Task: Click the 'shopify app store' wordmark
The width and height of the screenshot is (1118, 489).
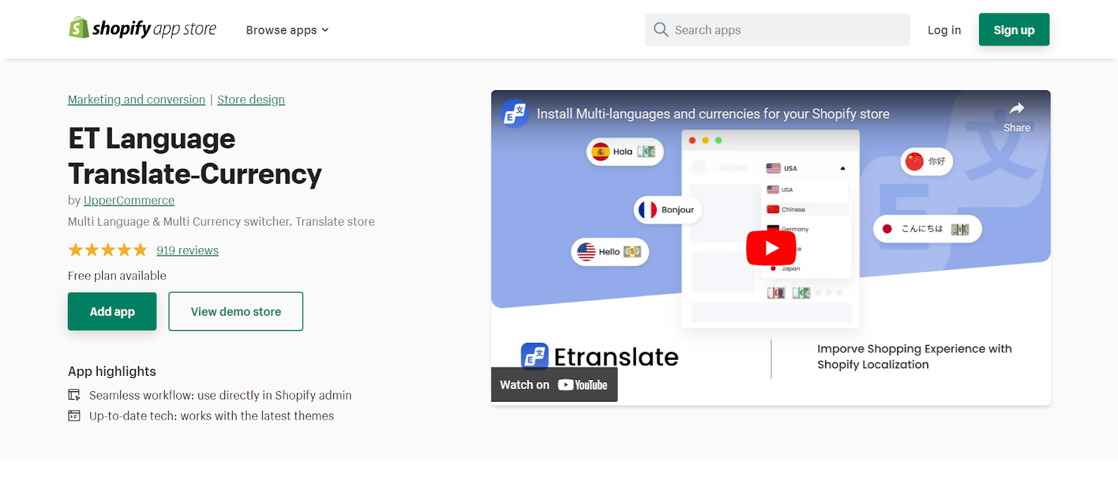Action: pos(154,29)
